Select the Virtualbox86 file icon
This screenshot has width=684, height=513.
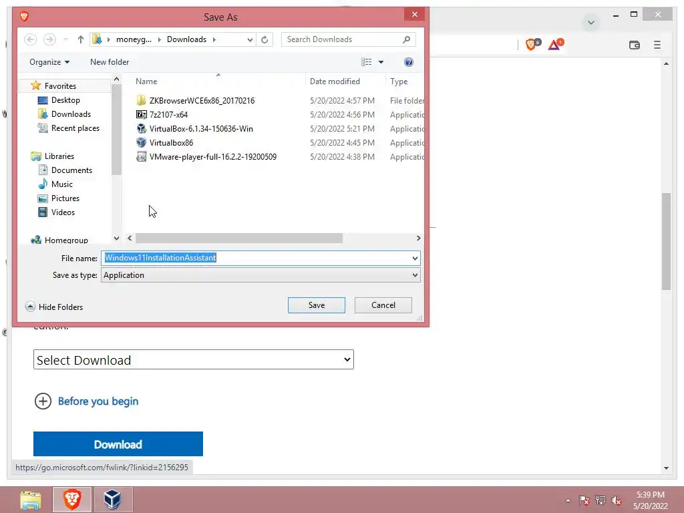pos(141,143)
